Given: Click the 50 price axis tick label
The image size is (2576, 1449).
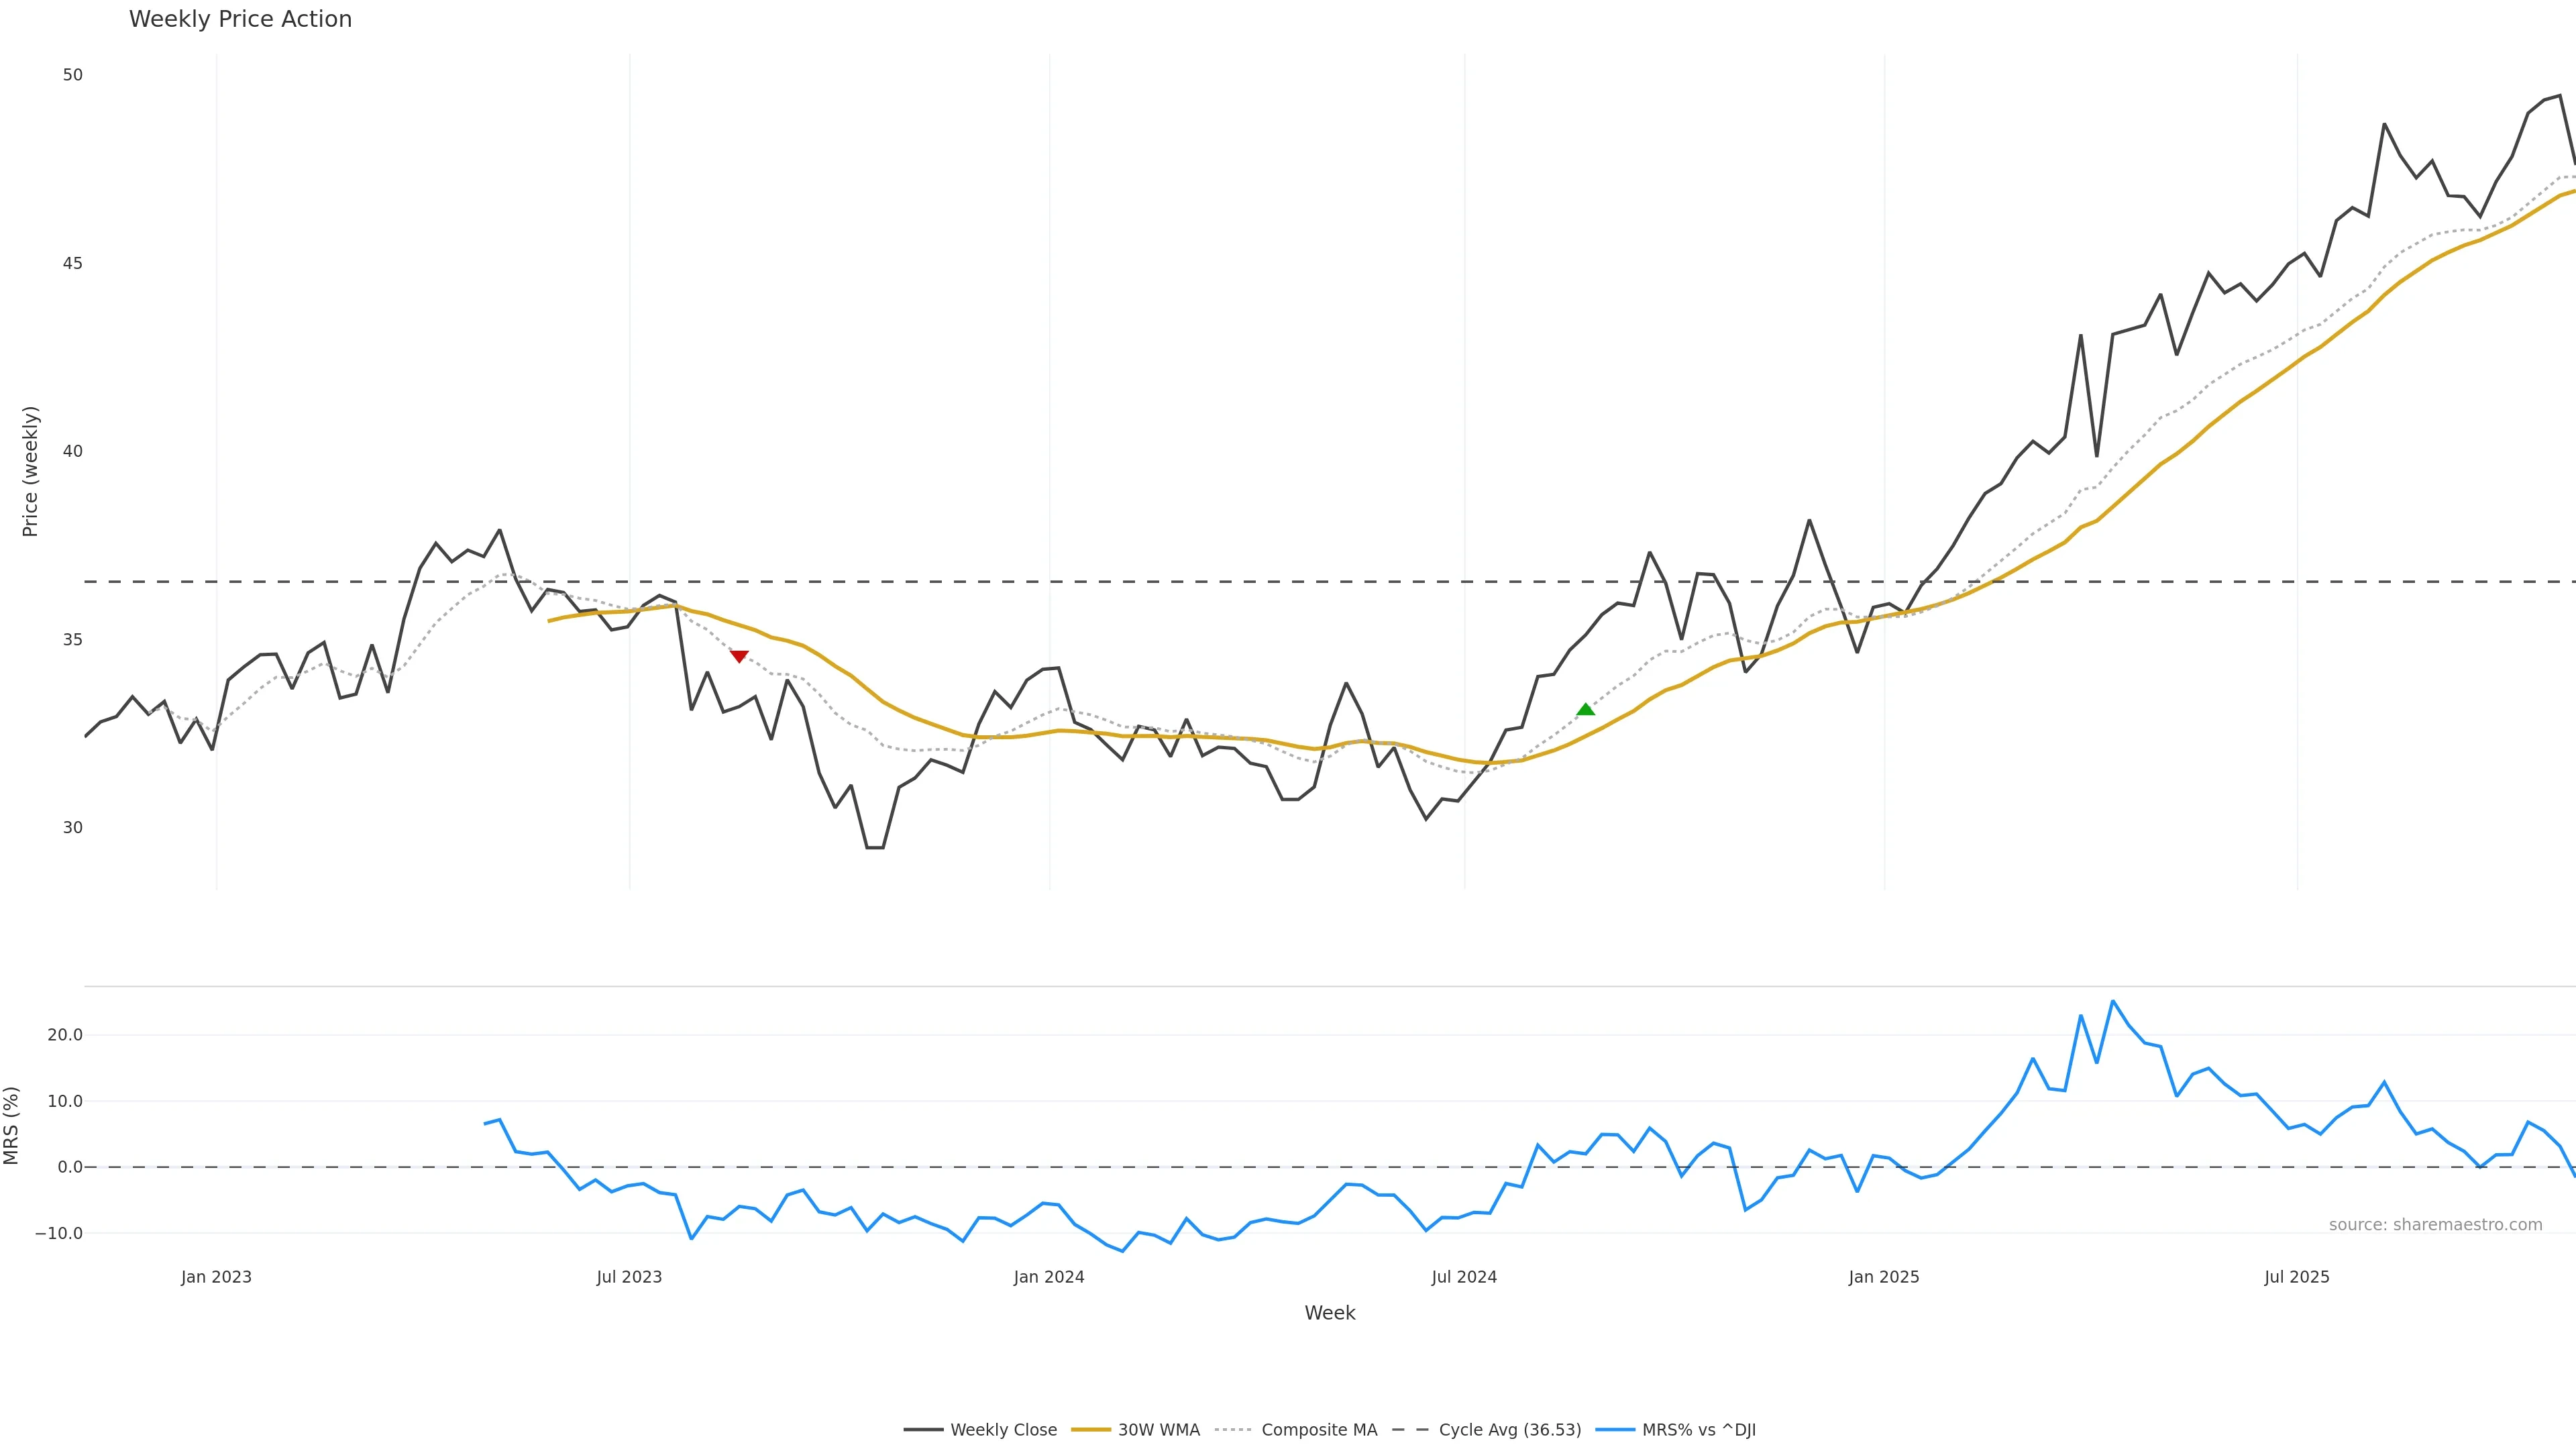Looking at the screenshot, I should point(72,75).
